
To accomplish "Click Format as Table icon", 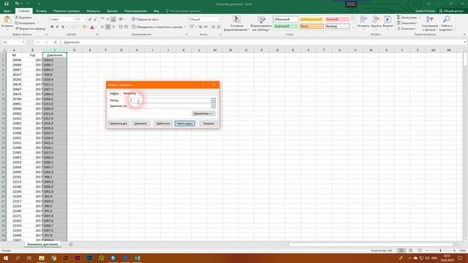I will pos(262,20).
